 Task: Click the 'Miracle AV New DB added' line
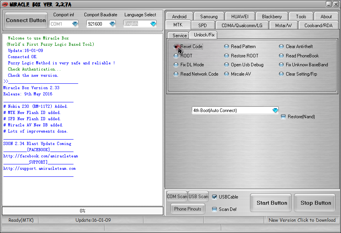tap(33, 125)
